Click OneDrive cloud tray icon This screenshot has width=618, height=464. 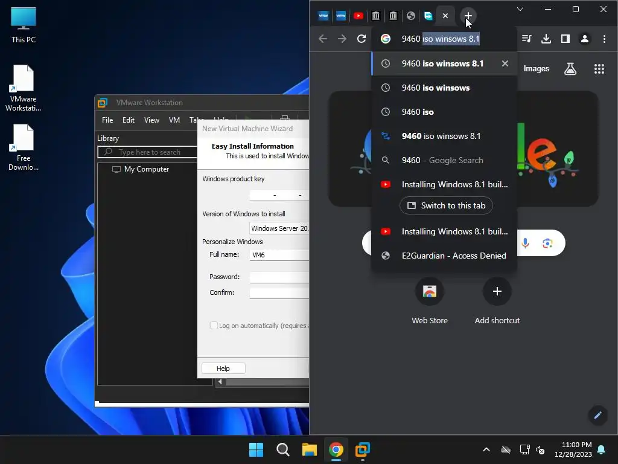[x=506, y=449]
